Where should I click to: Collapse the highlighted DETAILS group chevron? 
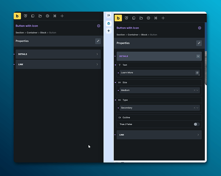(198, 56)
